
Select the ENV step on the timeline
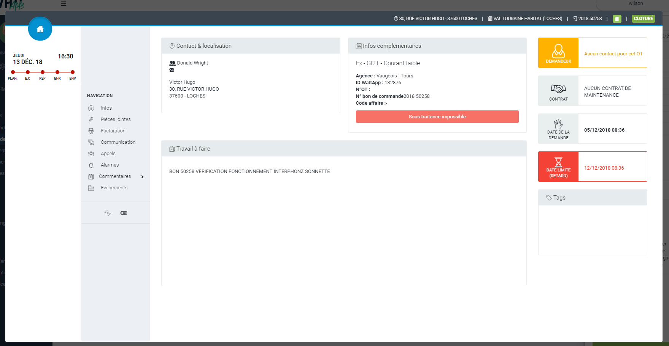(x=72, y=72)
